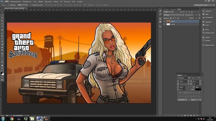
Task: Select the Quick Selection tool
Action: click(2, 21)
